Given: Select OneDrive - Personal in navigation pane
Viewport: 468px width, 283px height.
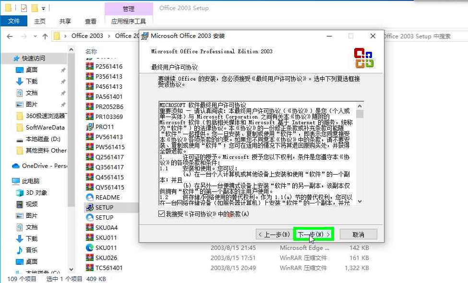Looking at the screenshot, I should (40, 166).
